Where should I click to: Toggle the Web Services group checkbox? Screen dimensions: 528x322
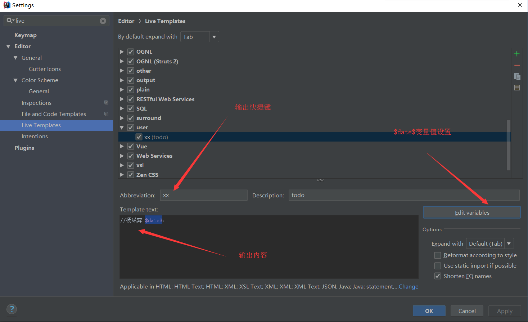(131, 156)
